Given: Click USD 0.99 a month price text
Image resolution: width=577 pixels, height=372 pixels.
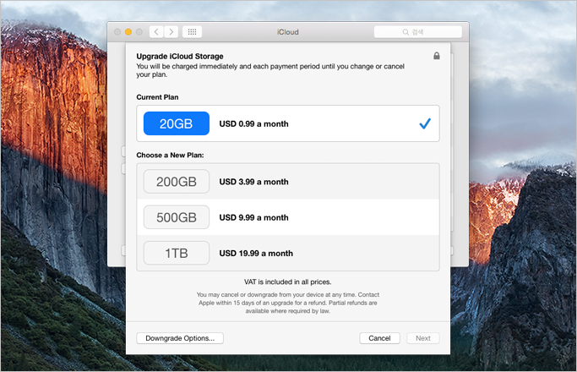Looking at the screenshot, I should point(254,124).
